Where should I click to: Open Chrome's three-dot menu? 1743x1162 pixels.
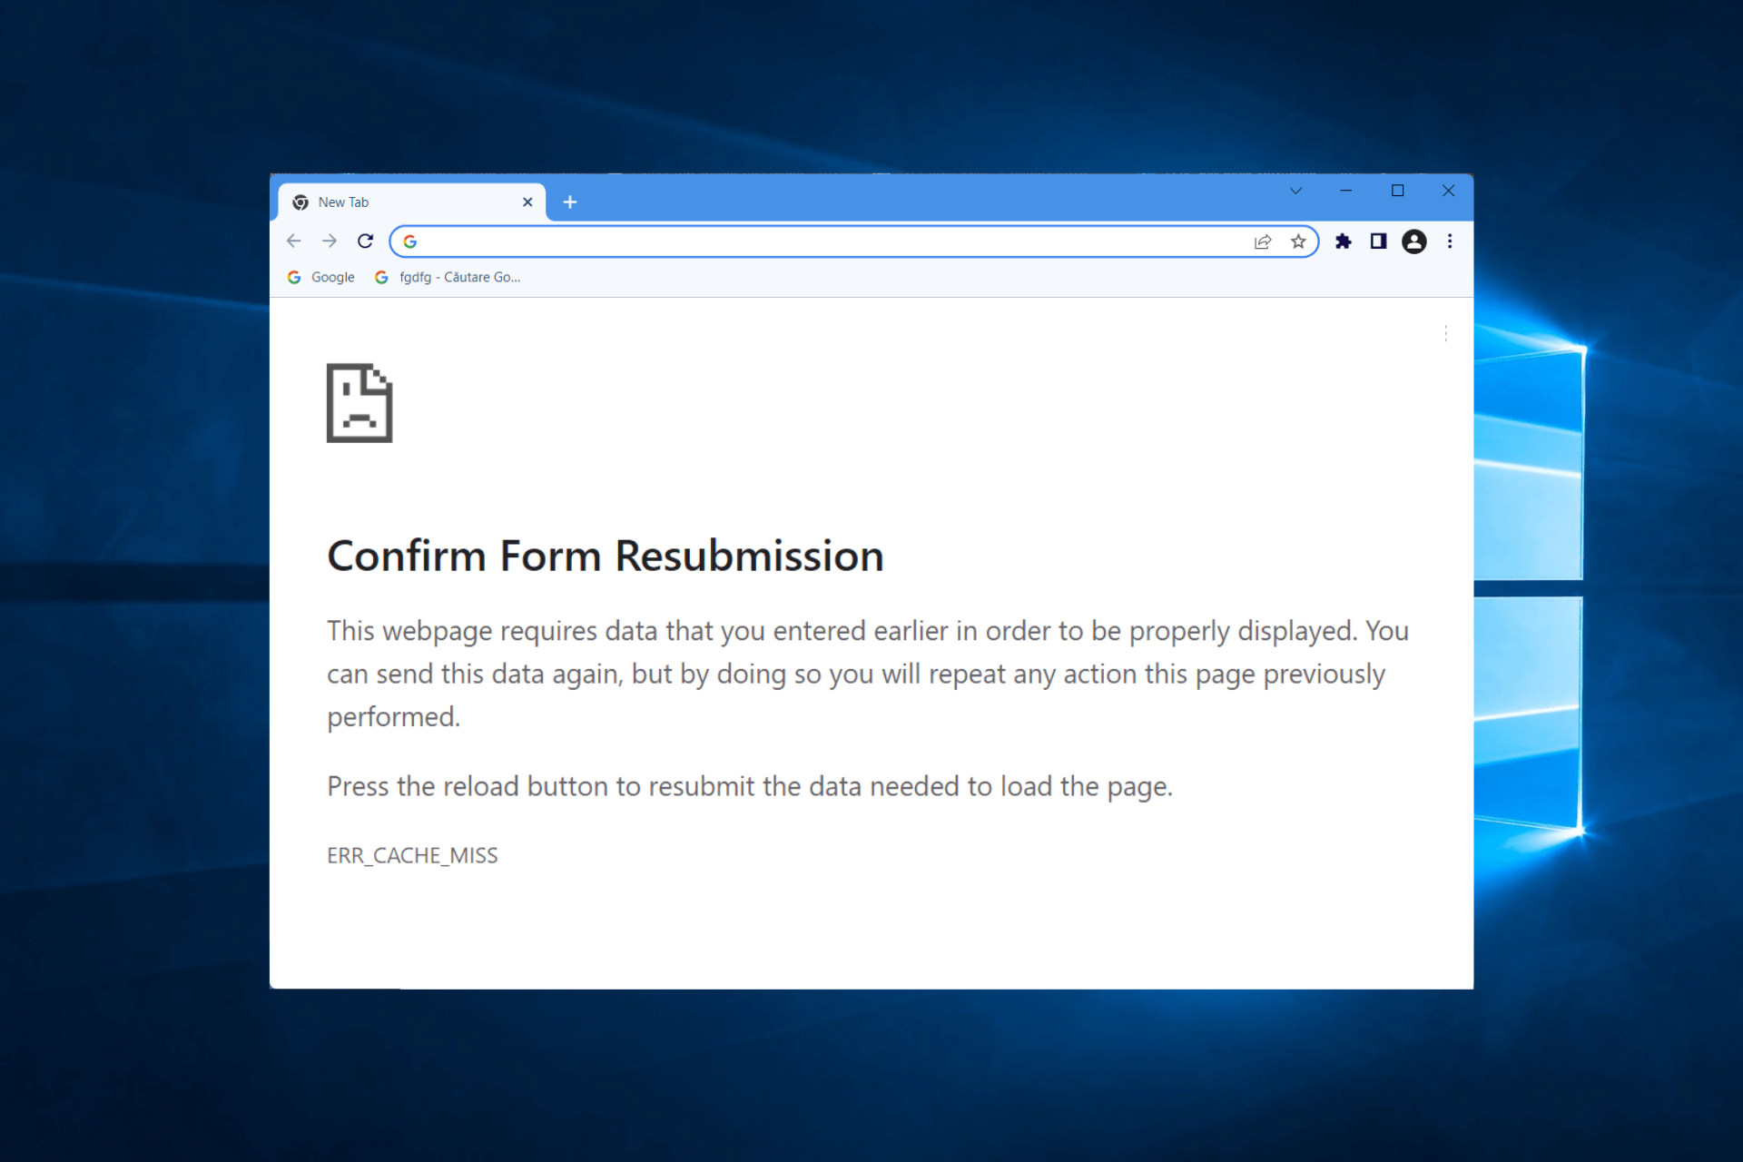(x=1450, y=241)
